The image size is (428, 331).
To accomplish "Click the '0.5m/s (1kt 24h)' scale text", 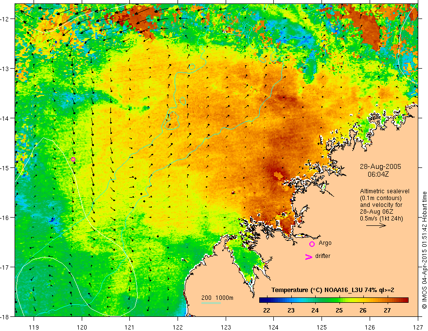I will click(x=381, y=219).
